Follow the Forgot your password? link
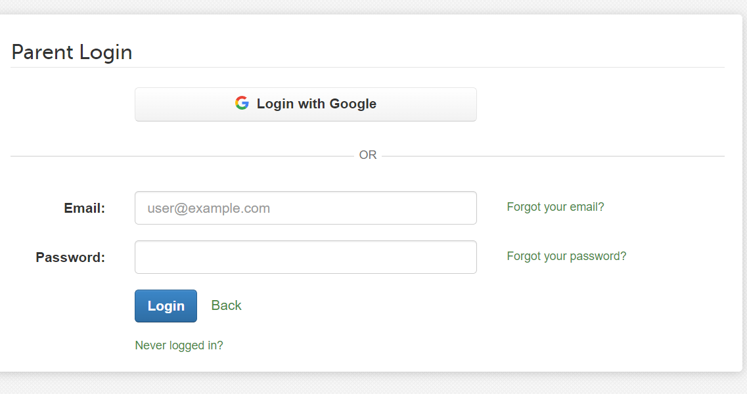747x394 pixels. (566, 256)
